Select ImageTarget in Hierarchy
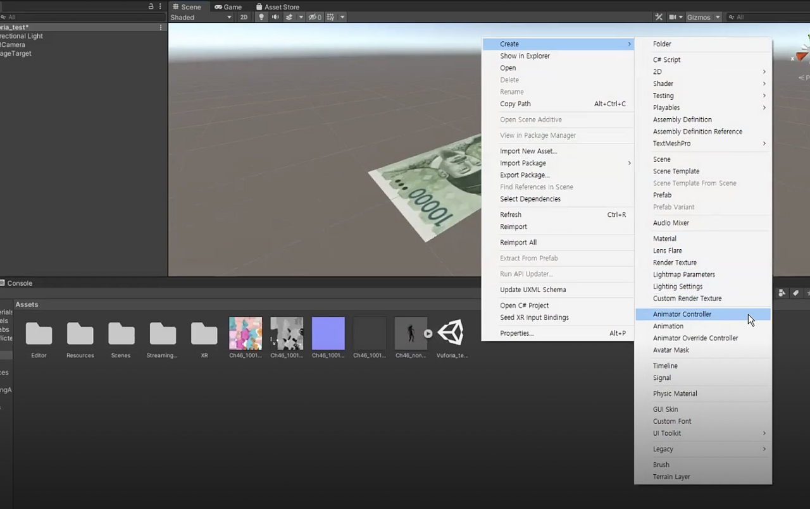The height and width of the screenshot is (509, 810). pos(16,54)
